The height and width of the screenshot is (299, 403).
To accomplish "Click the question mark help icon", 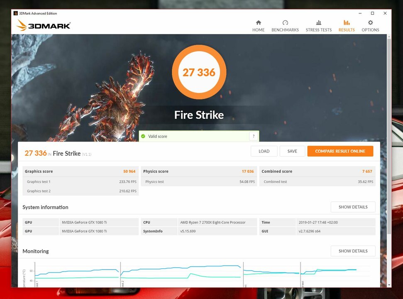I will (254, 136).
